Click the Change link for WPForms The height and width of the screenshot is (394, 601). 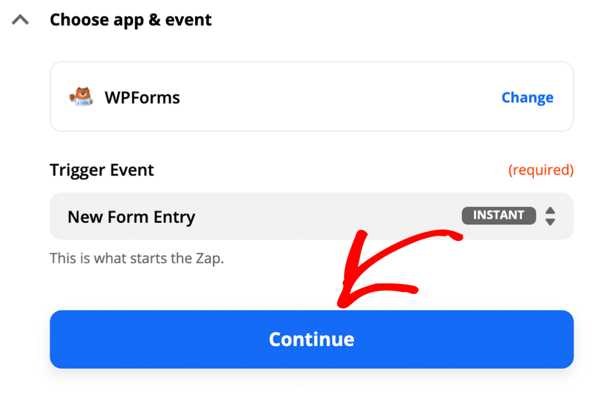[527, 97]
